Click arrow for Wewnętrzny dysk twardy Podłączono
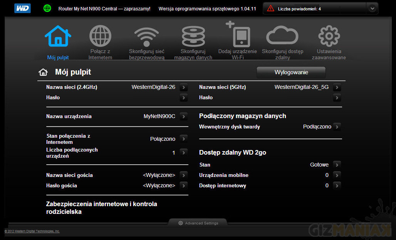The height and width of the screenshot is (240, 396). point(337,127)
